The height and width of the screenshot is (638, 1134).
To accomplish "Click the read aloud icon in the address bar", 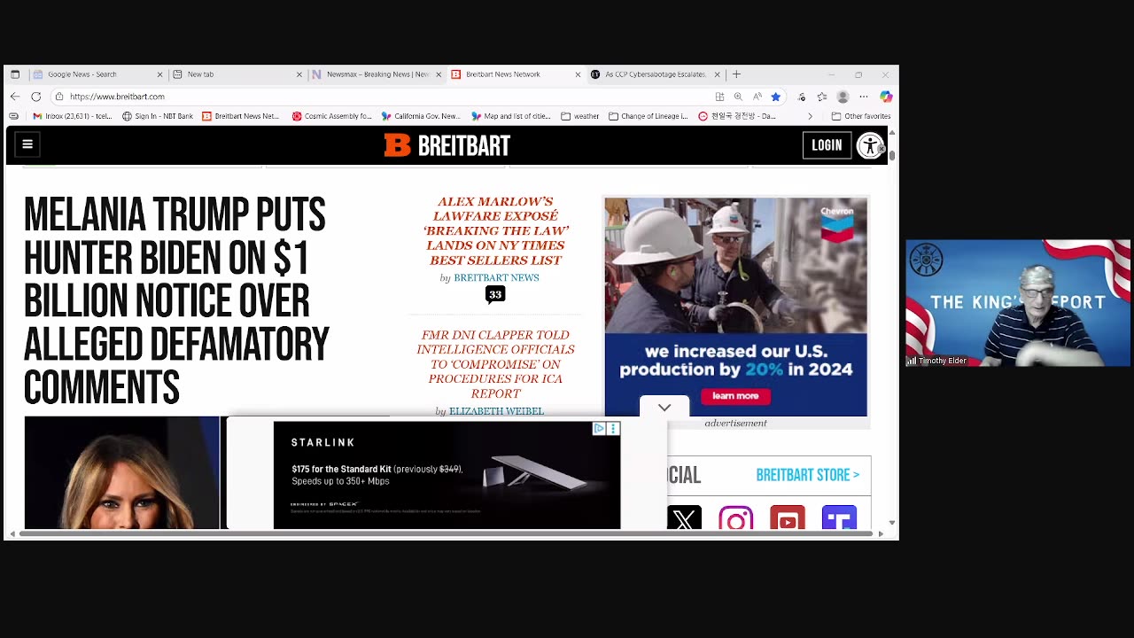I will pos(757,97).
